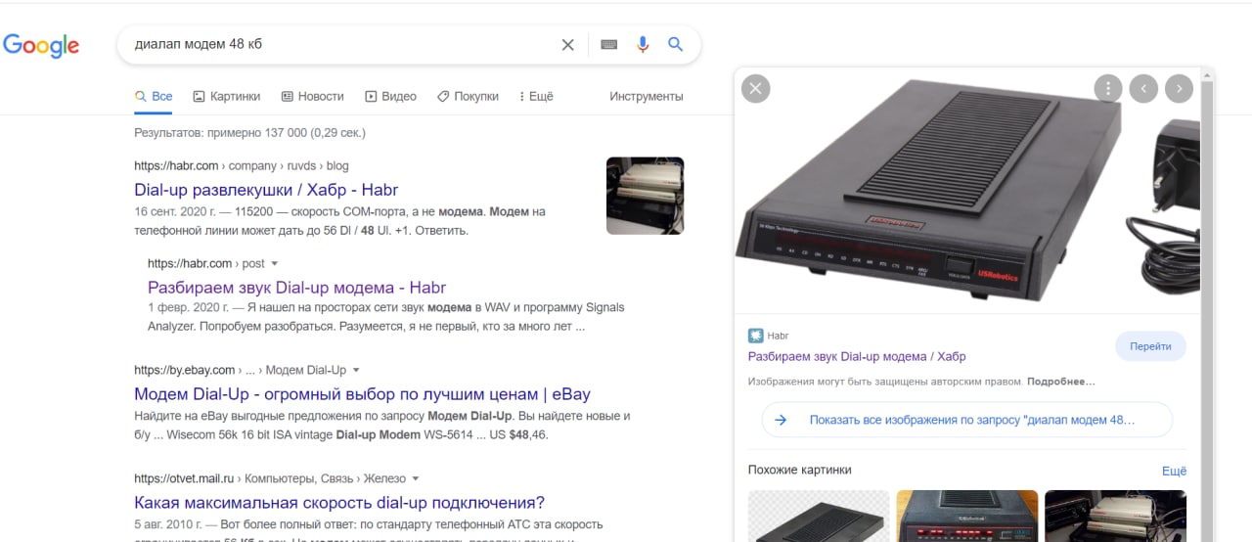Screen dimensions: 1252x542
Task: Open 'Dial-up развлекушки / Хабр' result
Action: 266,190
